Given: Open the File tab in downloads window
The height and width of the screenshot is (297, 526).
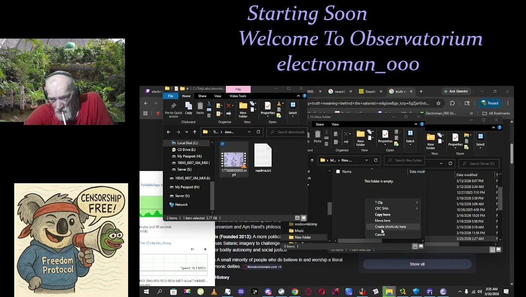Looking at the screenshot, I should [170, 96].
